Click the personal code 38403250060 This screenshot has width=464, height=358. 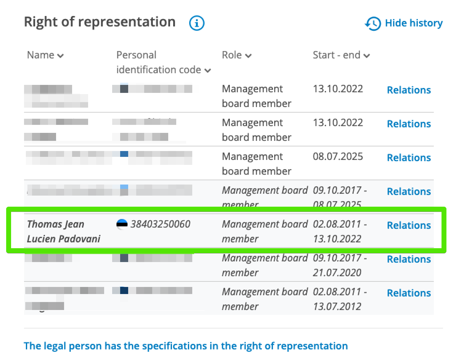(160, 224)
